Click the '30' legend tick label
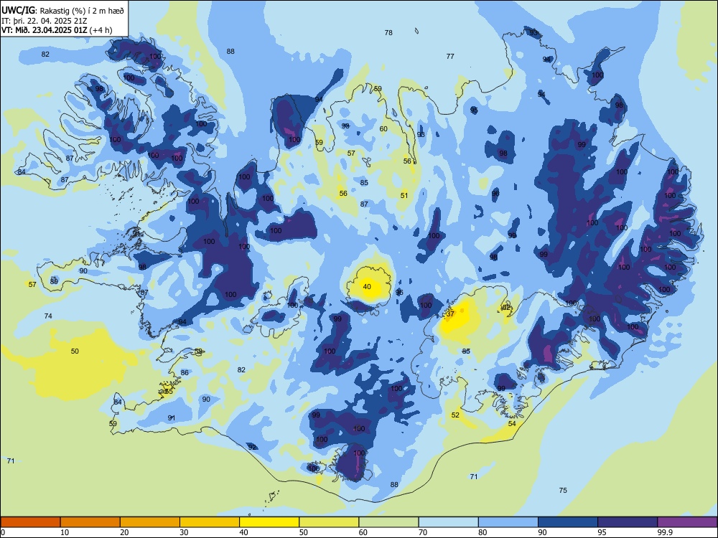Viewport: 718px width, 538px height. tap(184, 532)
